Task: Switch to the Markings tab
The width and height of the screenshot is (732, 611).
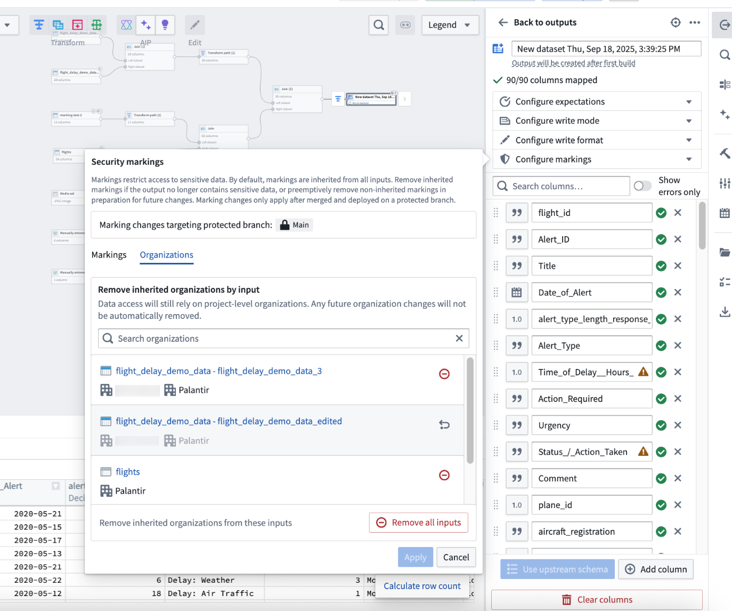Action: coord(109,255)
